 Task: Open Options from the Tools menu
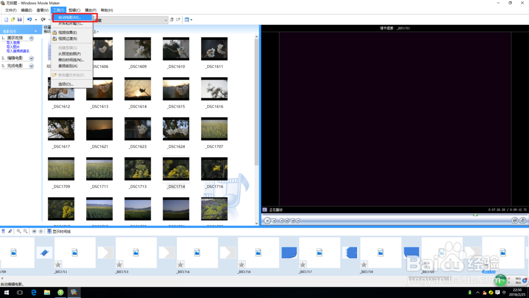72,84
